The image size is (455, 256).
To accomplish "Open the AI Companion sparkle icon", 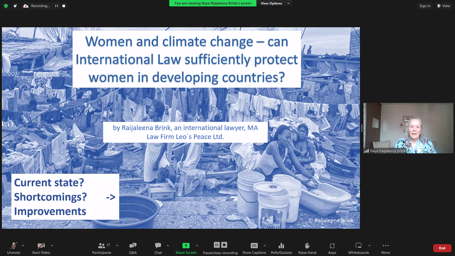I will pyautogui.click(x=15, y=6).
